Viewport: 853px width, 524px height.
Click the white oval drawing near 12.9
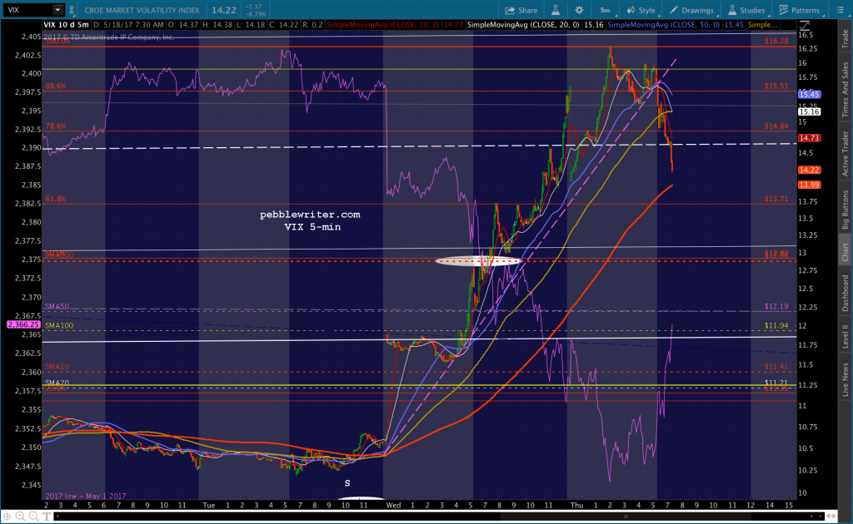[x=478, y=261]
